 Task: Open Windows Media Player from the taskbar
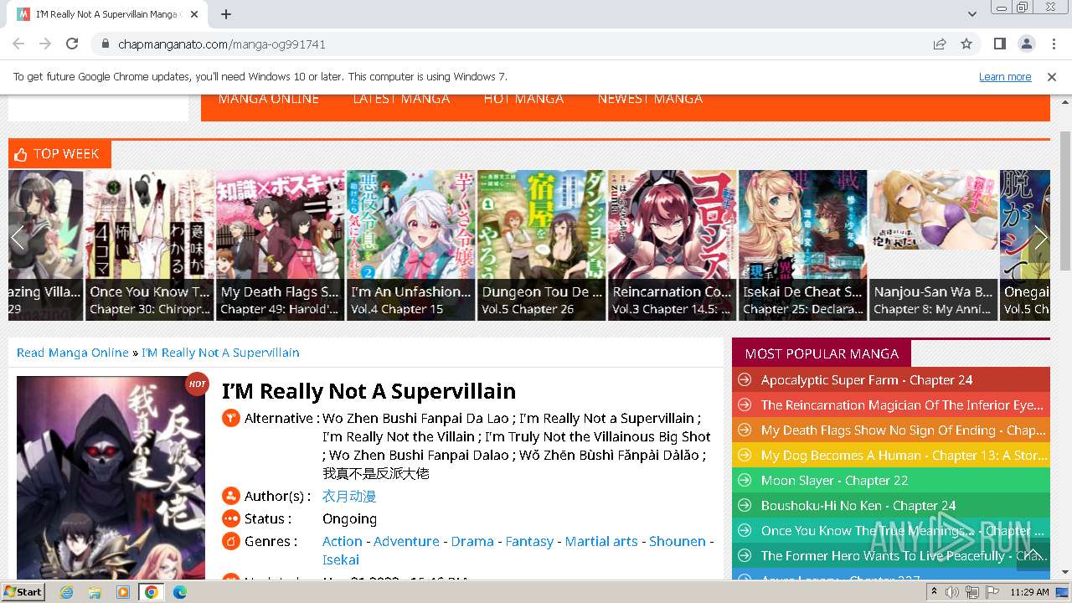tap(123, 592)
